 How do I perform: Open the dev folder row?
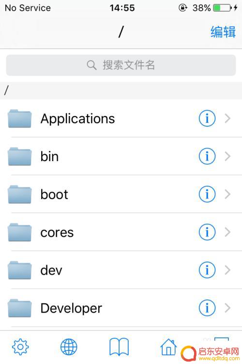[x=121, y=270]
